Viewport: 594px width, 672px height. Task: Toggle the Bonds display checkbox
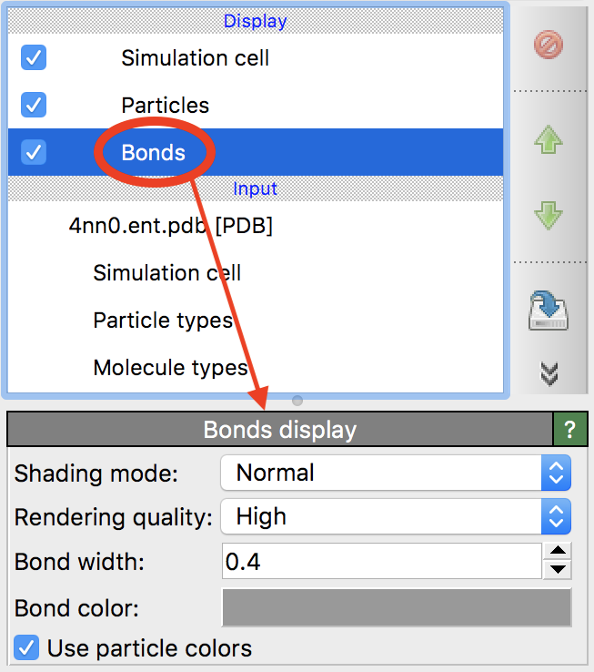[34, 152]
